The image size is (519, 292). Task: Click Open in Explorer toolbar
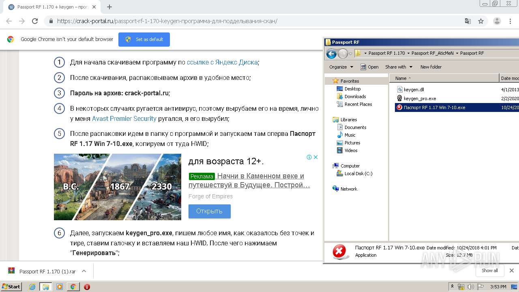coord(369,67)
